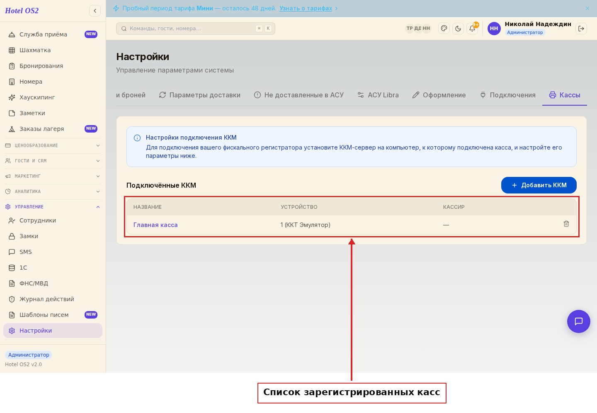The image size is (597, 413).
Task: Toggle dark mode moon icon
Action: [x=458, y=29]
